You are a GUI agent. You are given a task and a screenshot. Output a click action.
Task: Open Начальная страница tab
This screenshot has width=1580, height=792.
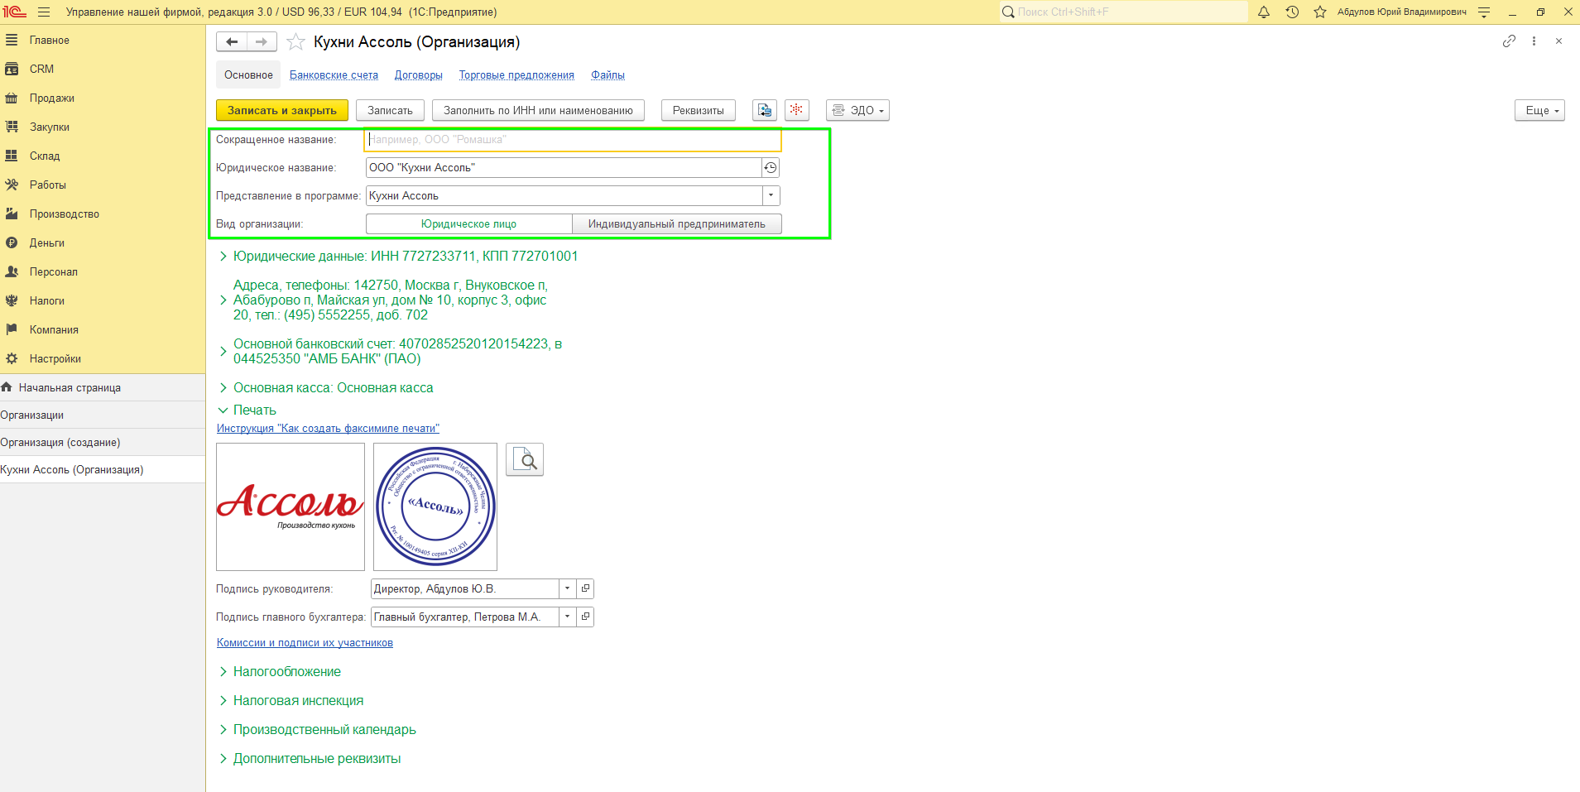(x=103, y=387)
